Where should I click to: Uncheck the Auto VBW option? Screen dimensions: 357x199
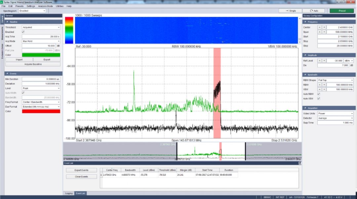coord(319,99)
